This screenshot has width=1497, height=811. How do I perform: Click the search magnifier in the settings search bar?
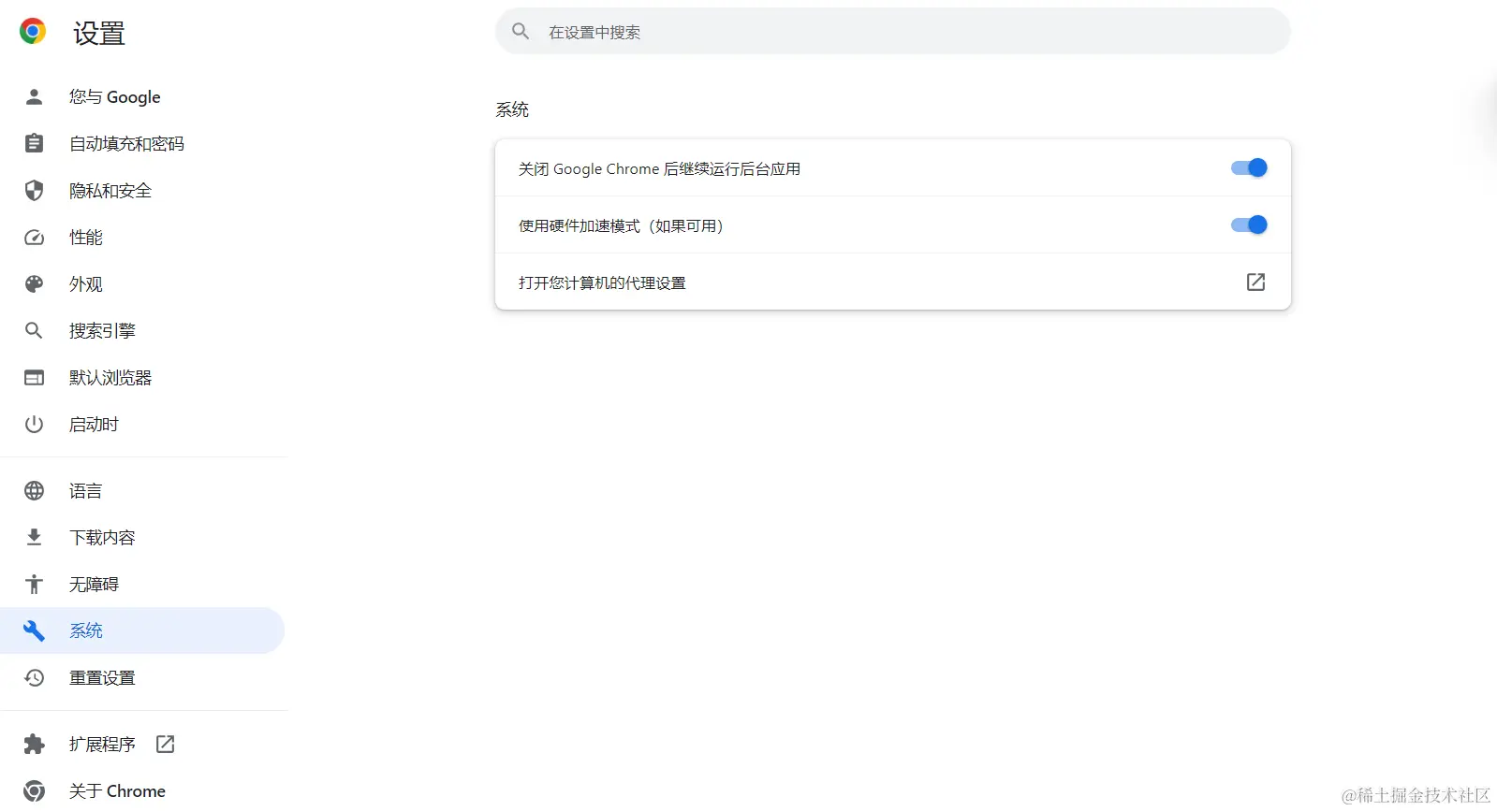521,31
